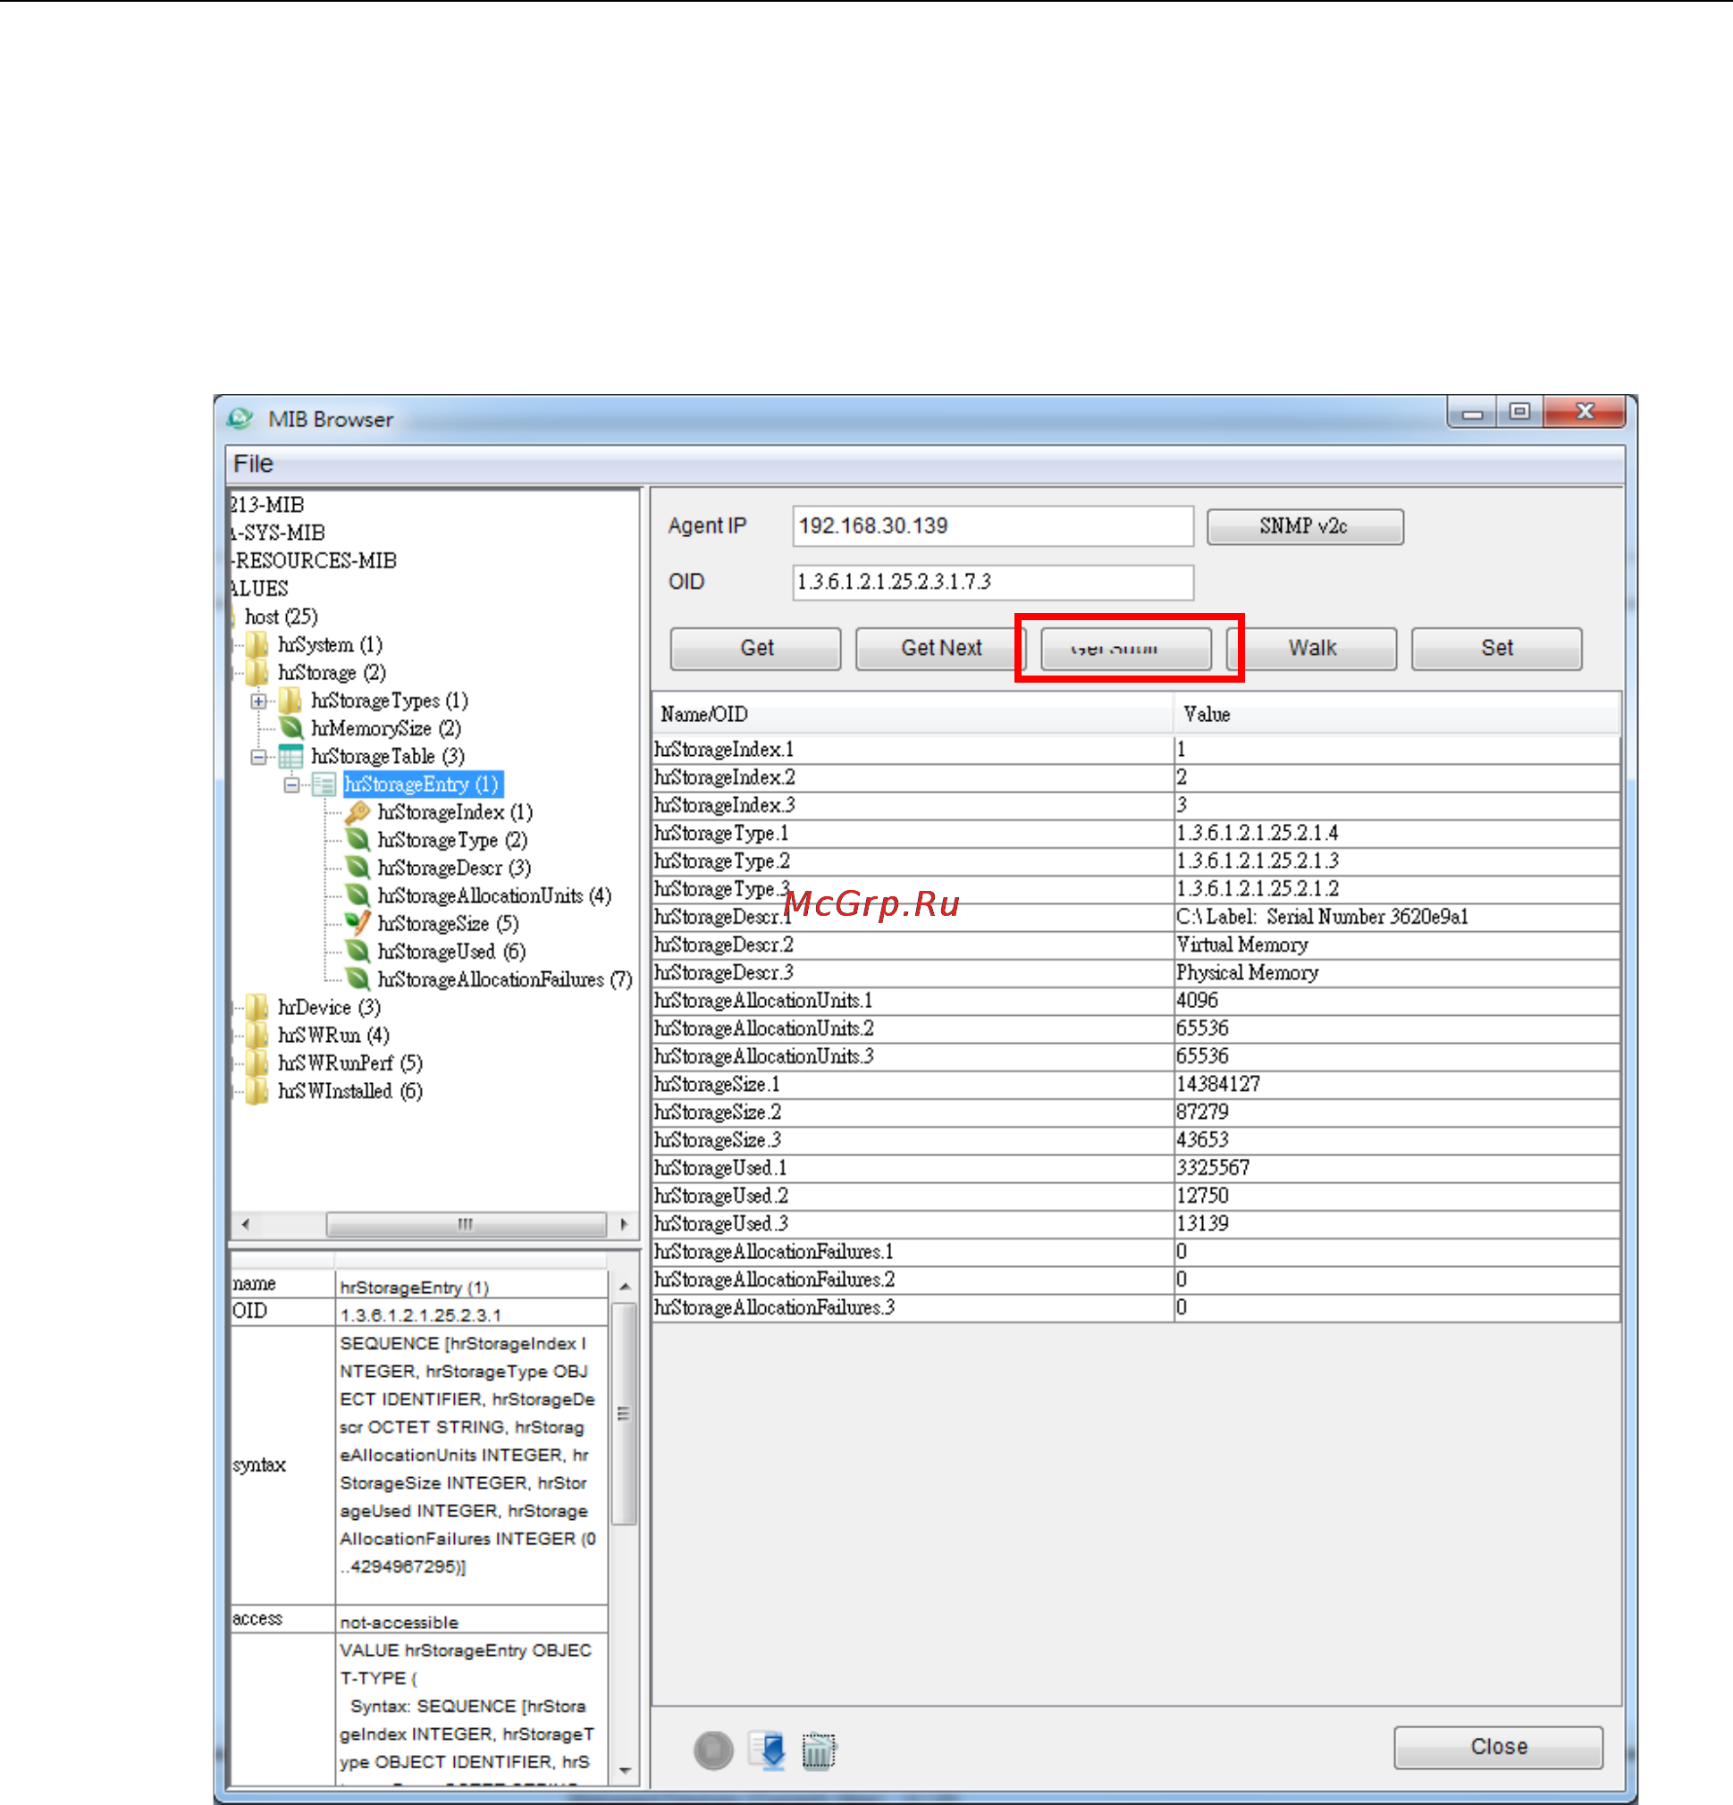Click the hrStorageIndex key icon
Screen dimensions: 1733x1805
(x=358, y=812)
